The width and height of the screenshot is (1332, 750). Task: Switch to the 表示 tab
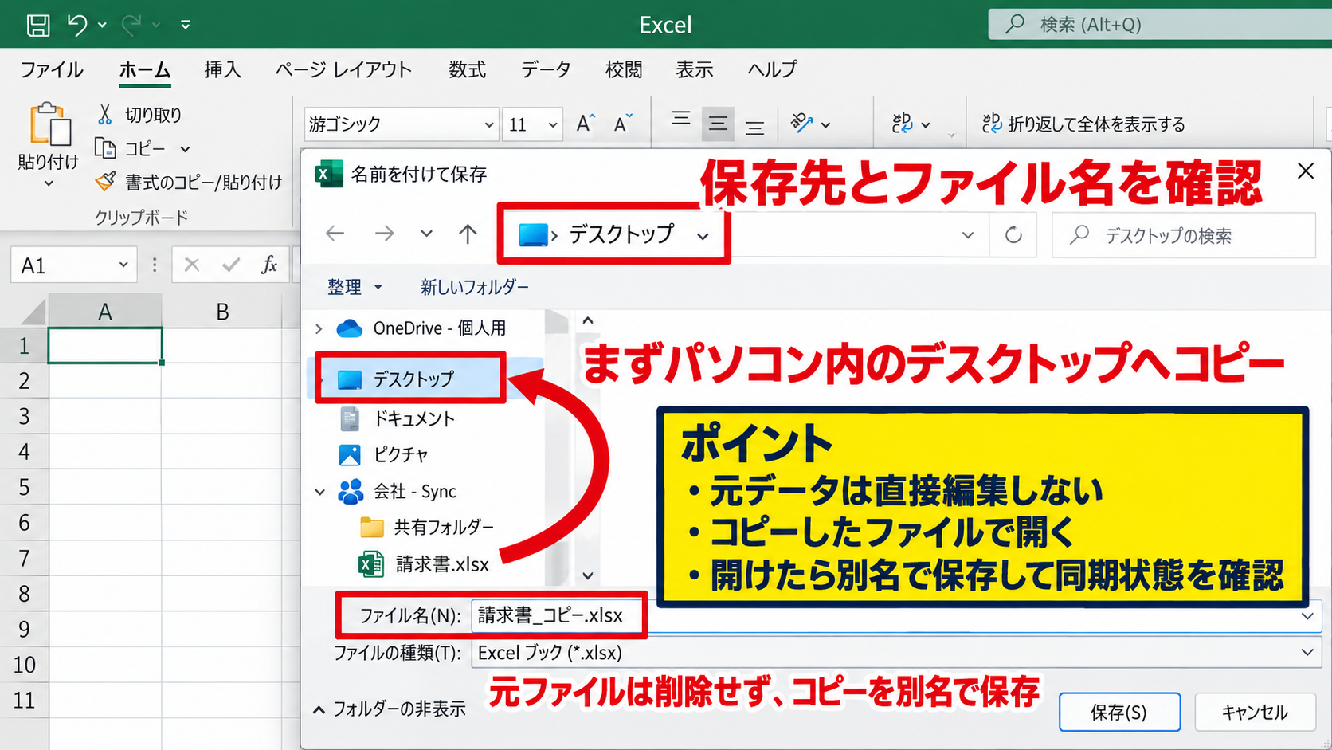[x=695, y=69]
